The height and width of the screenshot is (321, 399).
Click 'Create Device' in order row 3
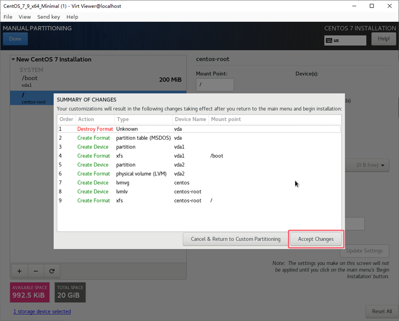coord(93,147)
